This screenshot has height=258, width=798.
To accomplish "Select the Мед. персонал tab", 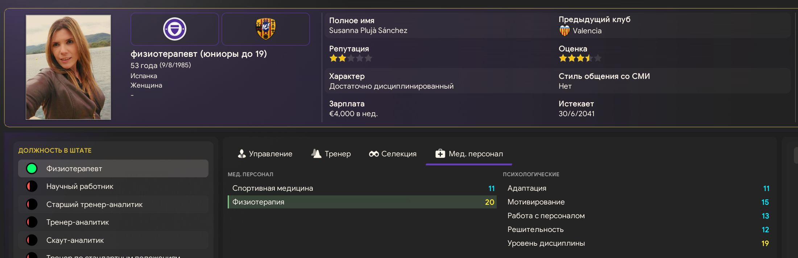I will point(469,154).
